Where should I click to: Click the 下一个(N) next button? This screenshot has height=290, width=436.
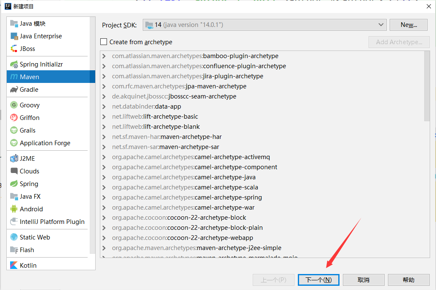(x=318, y=280)
